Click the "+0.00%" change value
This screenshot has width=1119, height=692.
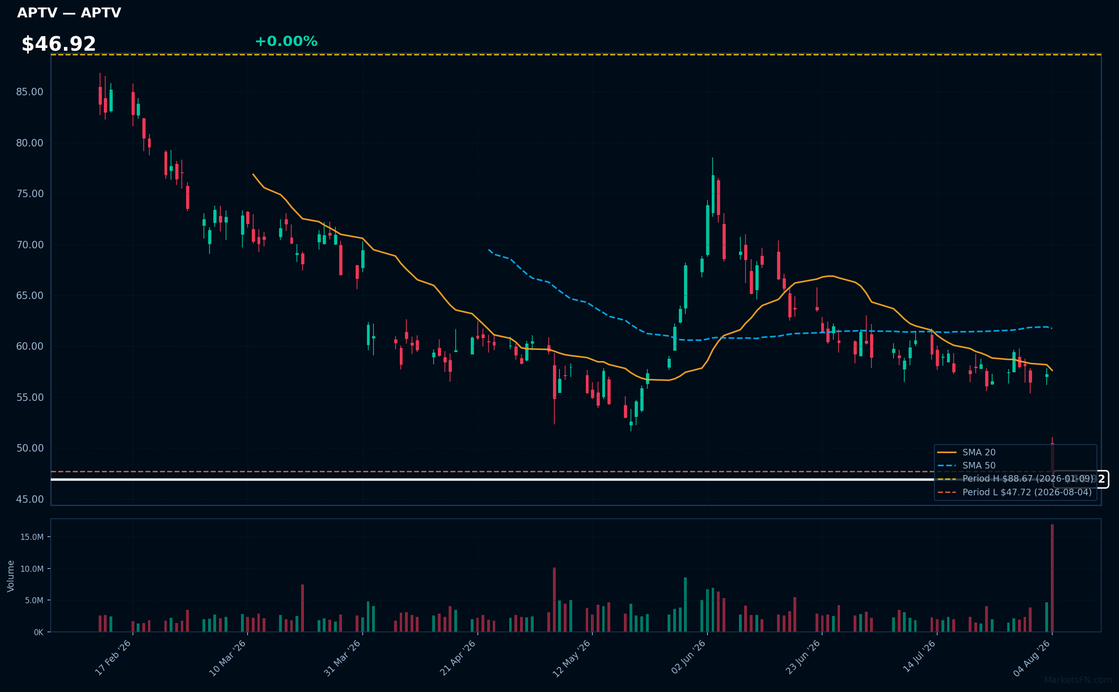[286, 41]
